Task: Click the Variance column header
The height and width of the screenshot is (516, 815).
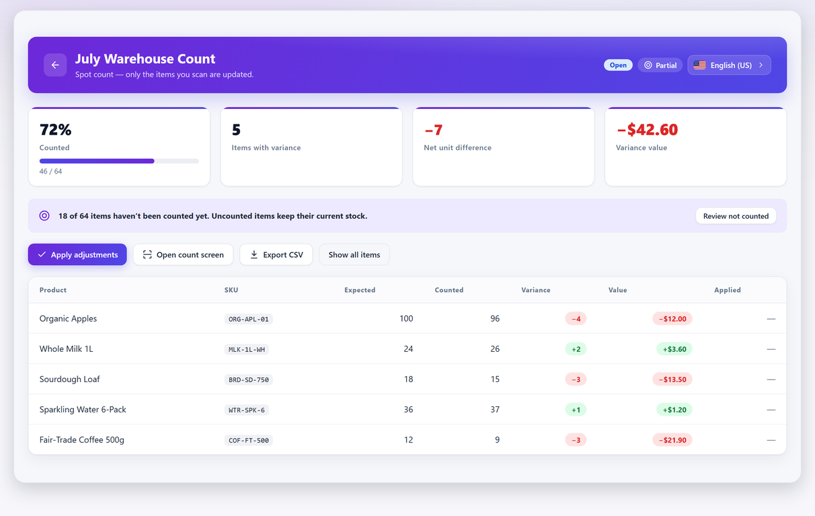Action: [536, 290]
